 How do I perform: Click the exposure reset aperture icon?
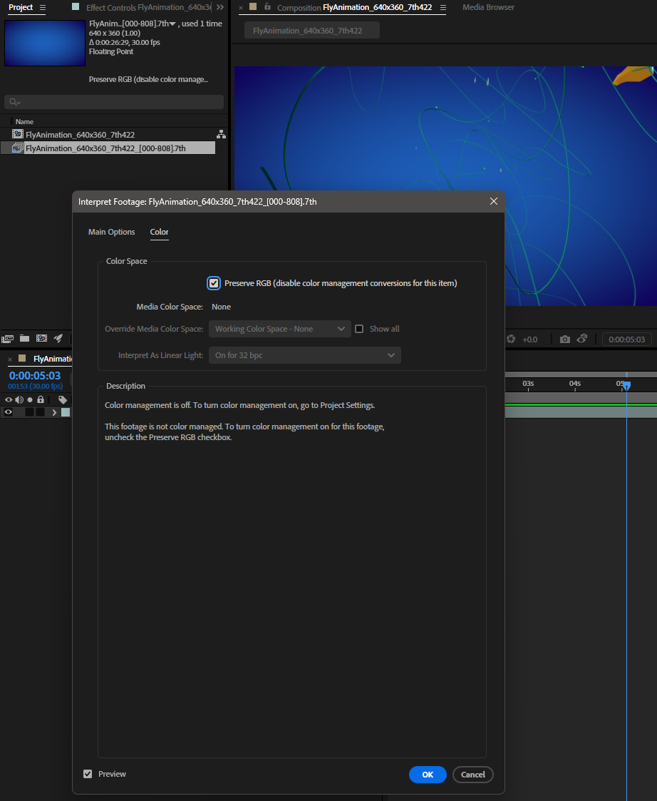(x=510, y=340)
